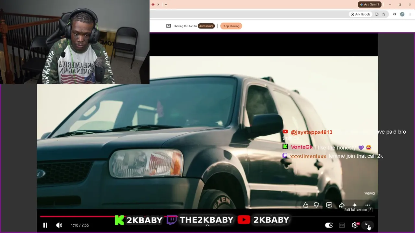
Task: Click the Stop sharing button
Action: (231, 26)
